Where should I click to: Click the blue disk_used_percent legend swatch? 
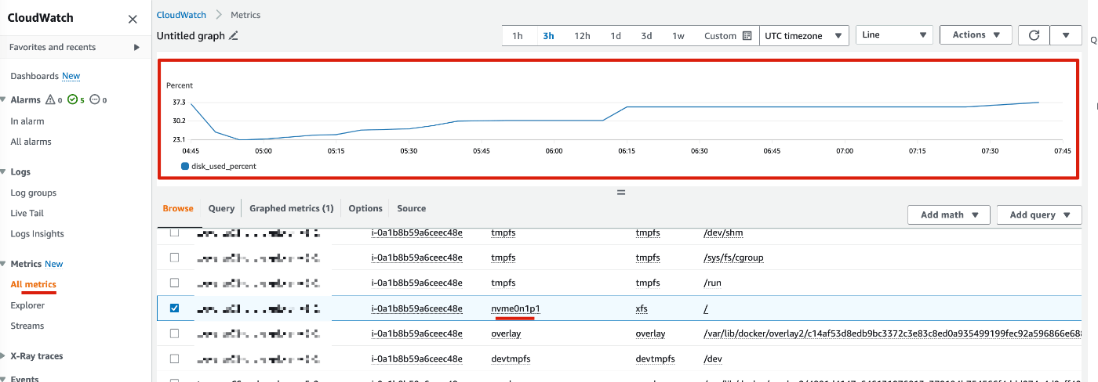(185, 166)
